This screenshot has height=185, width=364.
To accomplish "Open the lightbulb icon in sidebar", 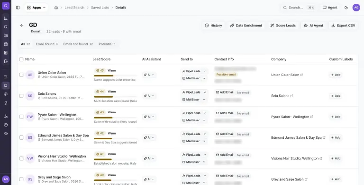I will click(x=6, y=103).
